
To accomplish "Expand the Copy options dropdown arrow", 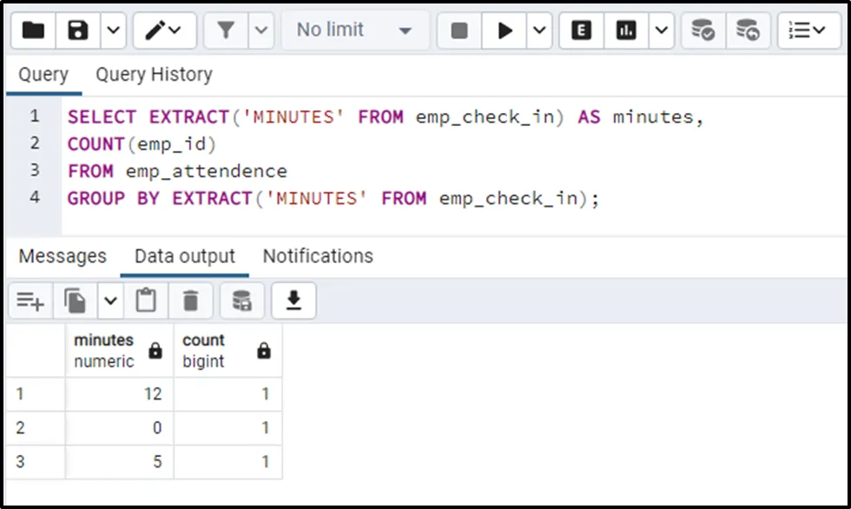I will (x=110, y=301).
